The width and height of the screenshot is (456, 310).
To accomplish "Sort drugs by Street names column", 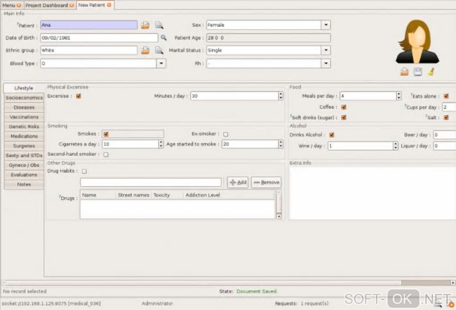I will (134, 195).
